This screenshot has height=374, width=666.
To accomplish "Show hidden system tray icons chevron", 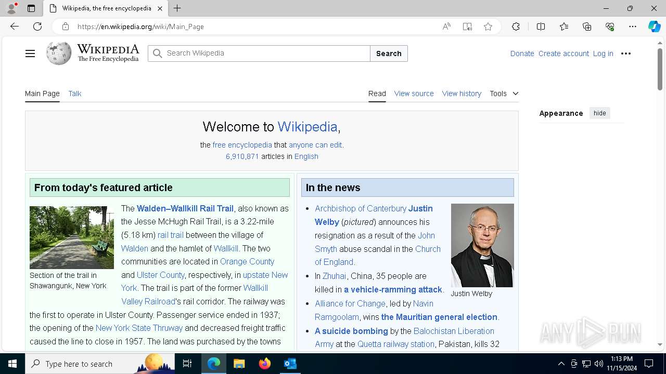I will click(561, 364).
